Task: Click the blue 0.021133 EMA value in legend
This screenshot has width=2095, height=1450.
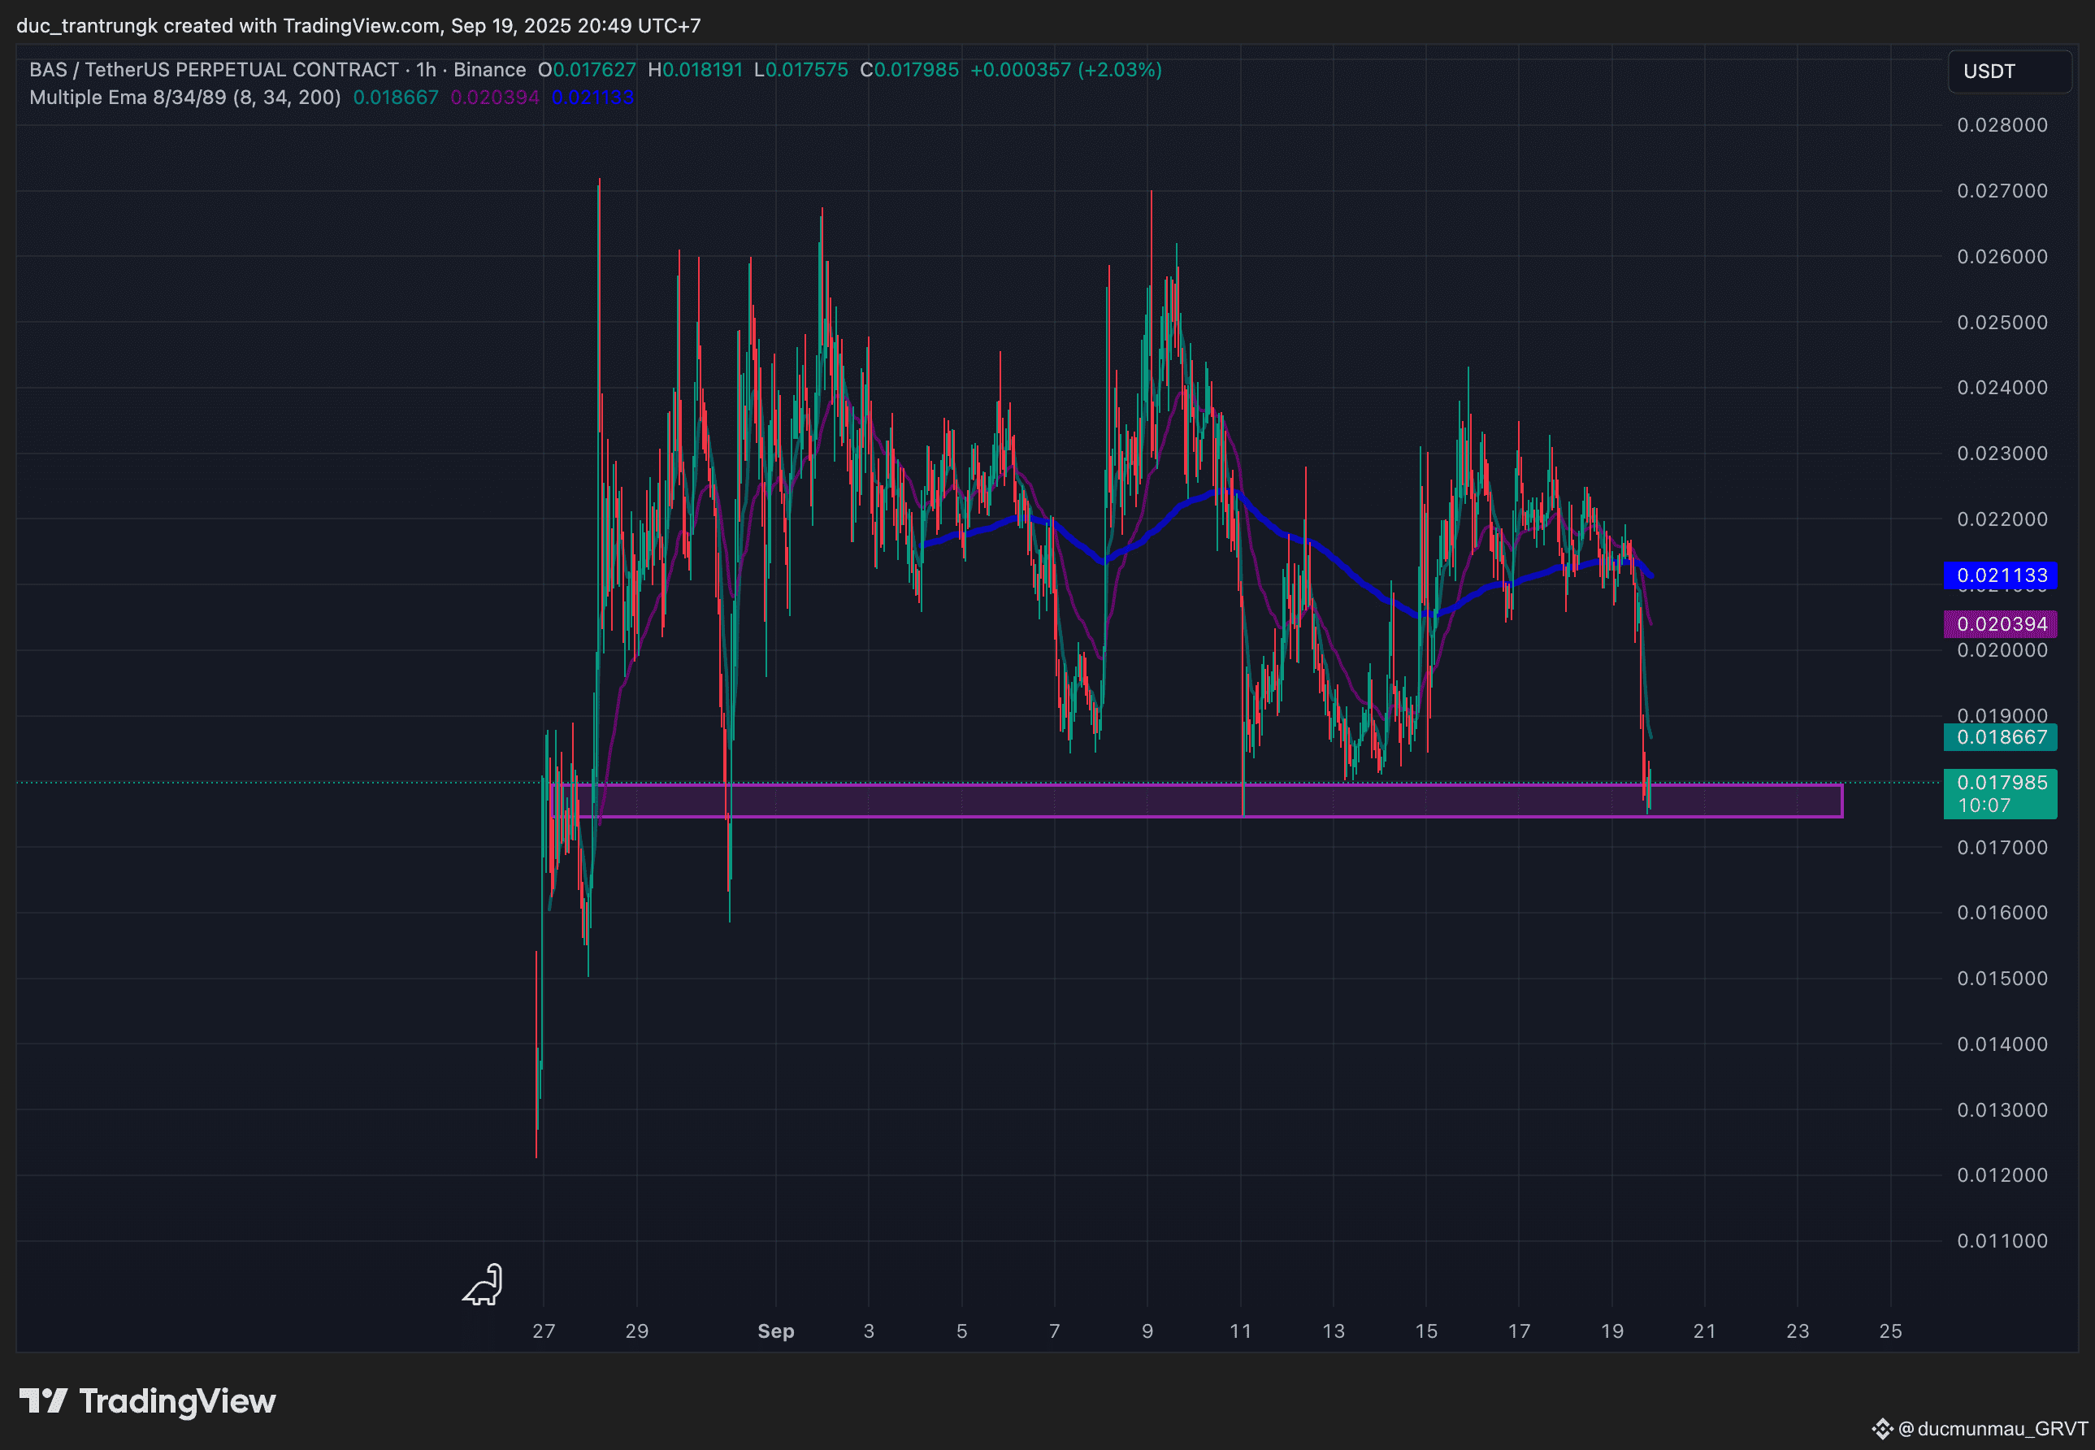Action: coord(593,98)
